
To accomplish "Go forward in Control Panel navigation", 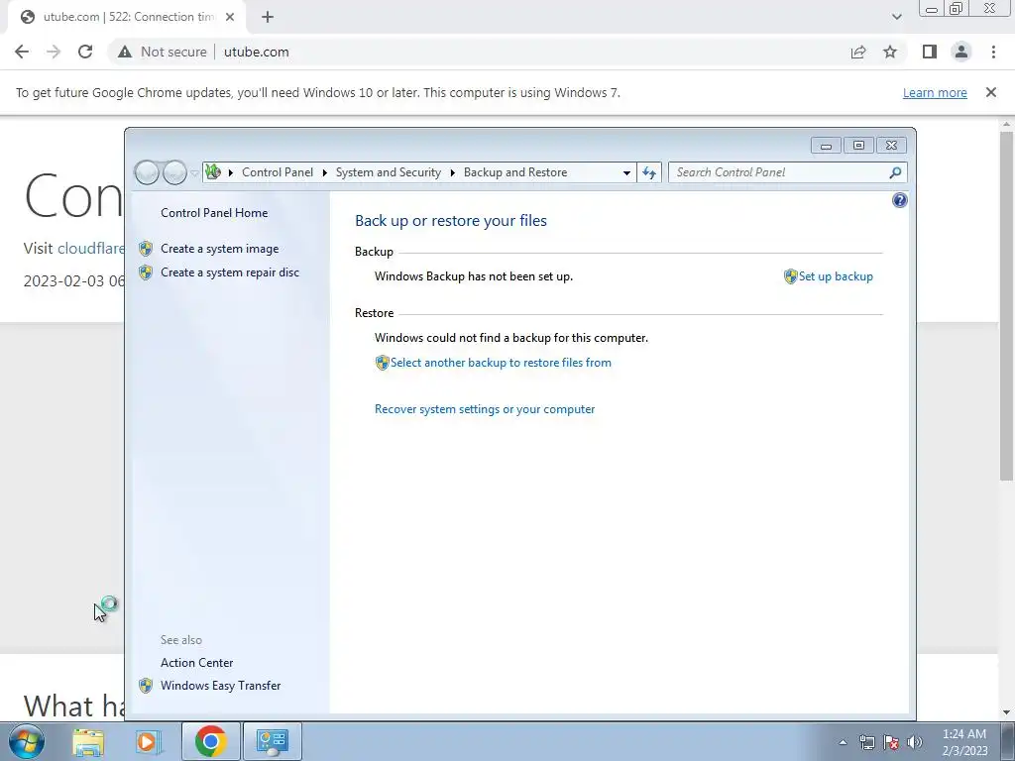I will click(x=174, y=172).
